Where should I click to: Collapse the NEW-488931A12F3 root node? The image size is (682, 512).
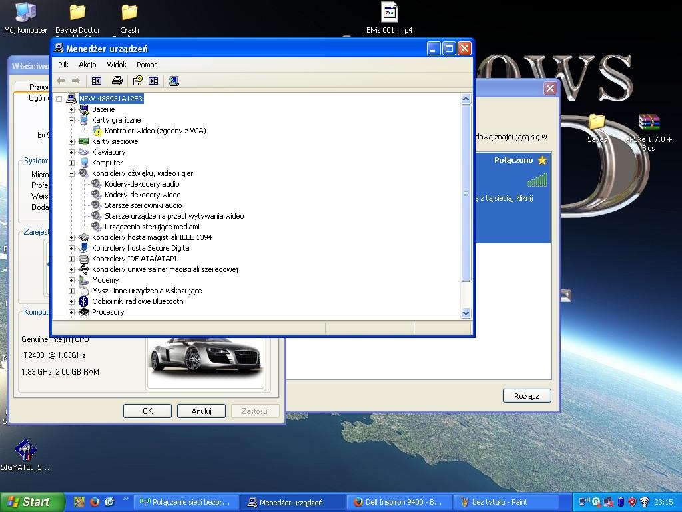pos(59,99)
